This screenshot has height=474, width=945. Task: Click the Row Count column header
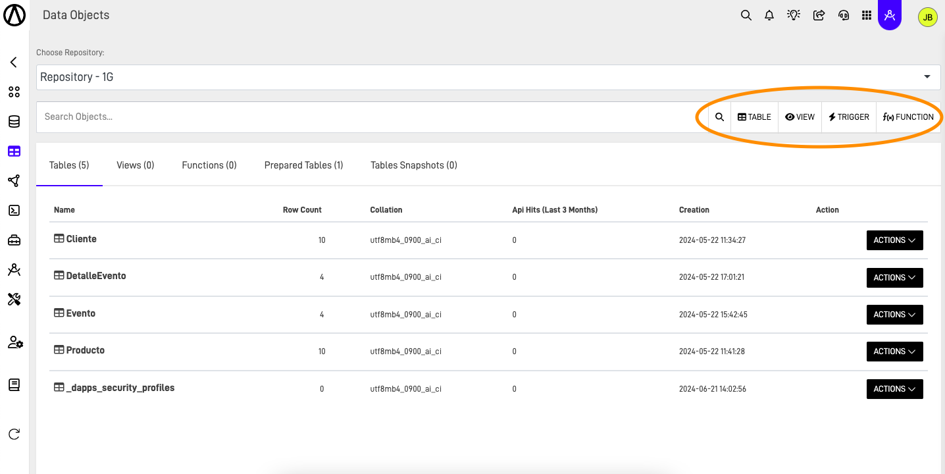coord(302,210)
